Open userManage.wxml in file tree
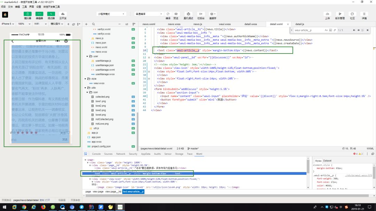 [x=105, y=70]
